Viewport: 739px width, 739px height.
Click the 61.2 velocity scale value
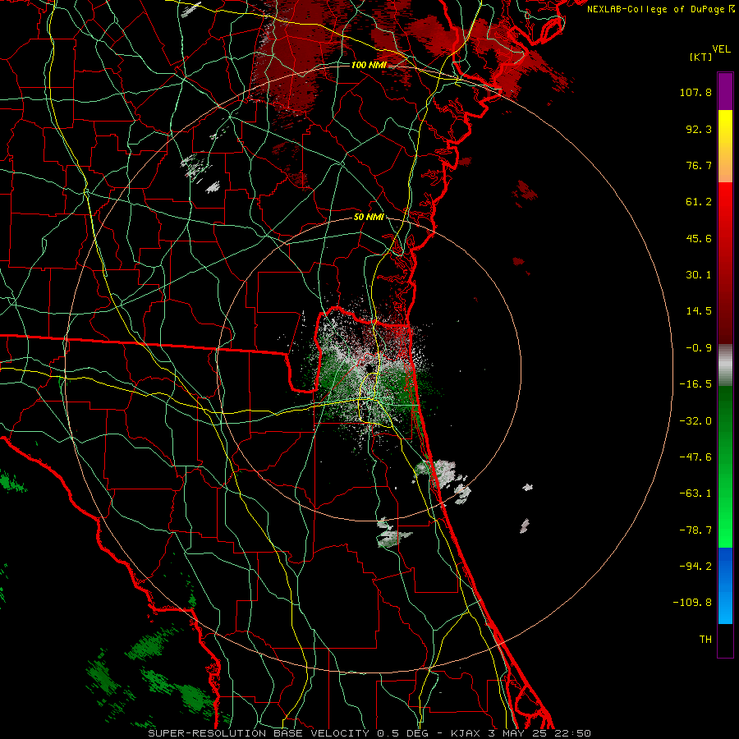coord(699,202)
